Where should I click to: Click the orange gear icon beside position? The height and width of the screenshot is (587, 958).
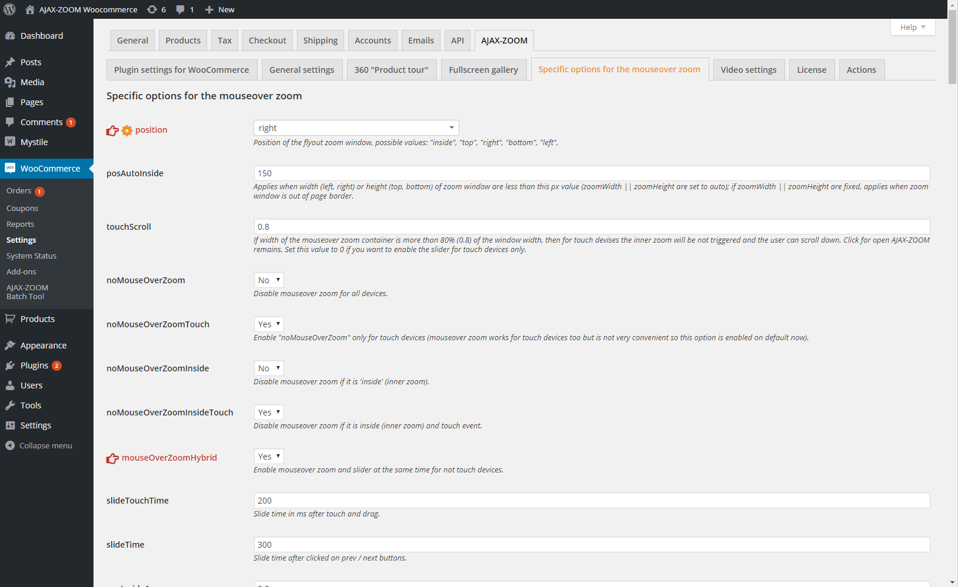click(x=127, y=130)
